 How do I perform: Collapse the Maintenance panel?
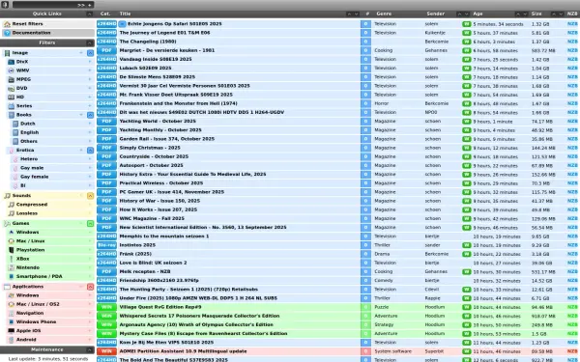tap(89, 350)
